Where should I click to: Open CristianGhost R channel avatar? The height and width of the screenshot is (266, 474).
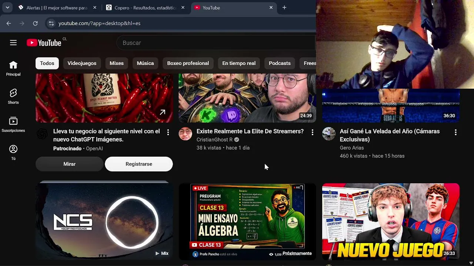coord(186,134)
